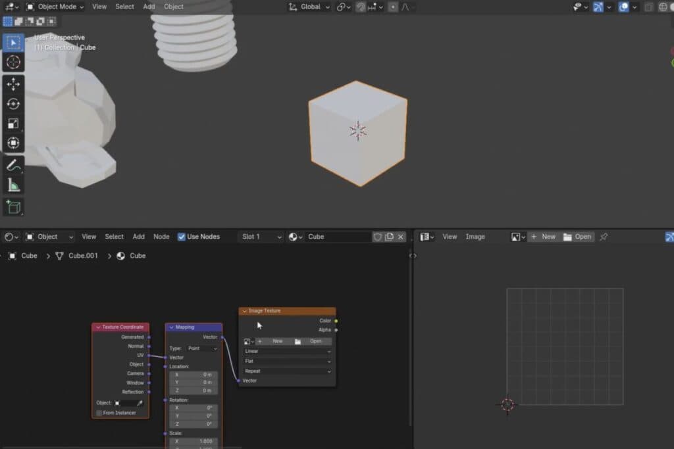Pick the Annotate pencil tool
The height and width of the screenshot is (449, 674).
(x=13, y=165)
